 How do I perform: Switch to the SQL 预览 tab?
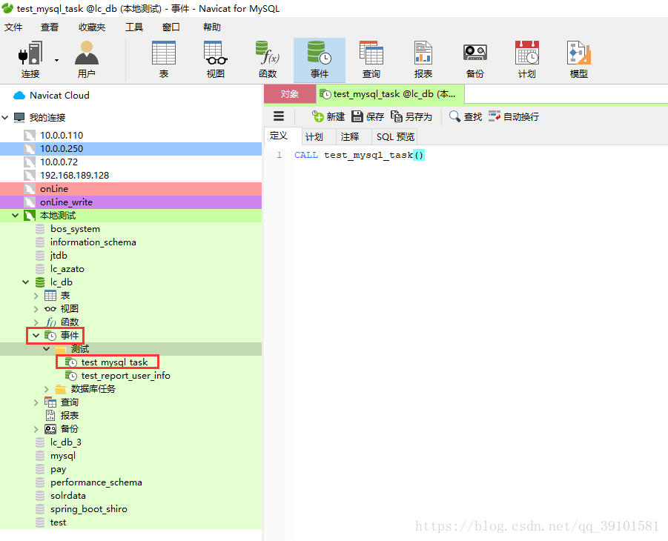(x=395, y=137)
